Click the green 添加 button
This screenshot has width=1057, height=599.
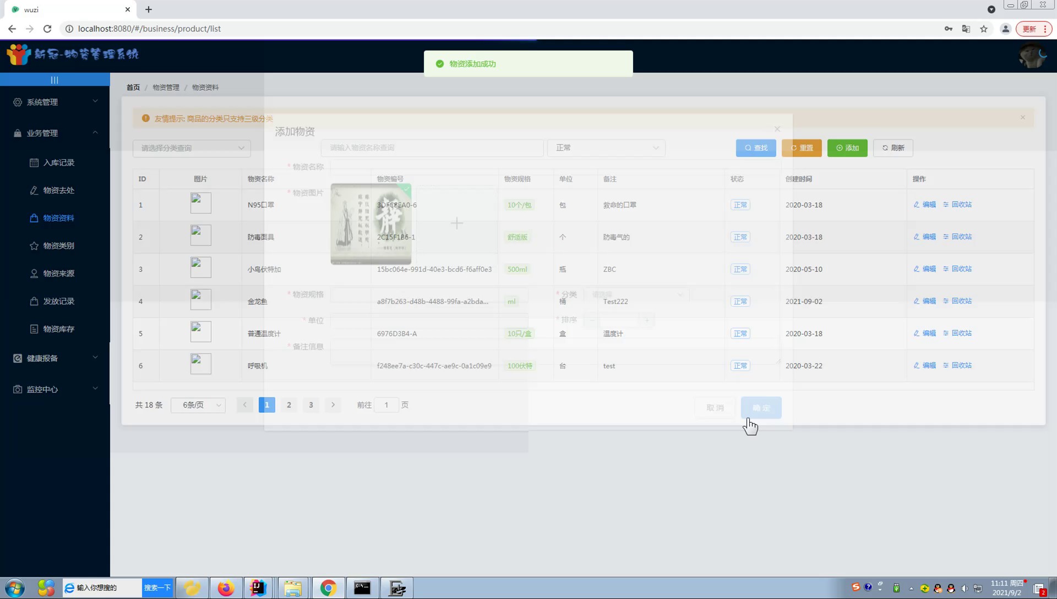[847, 148]
